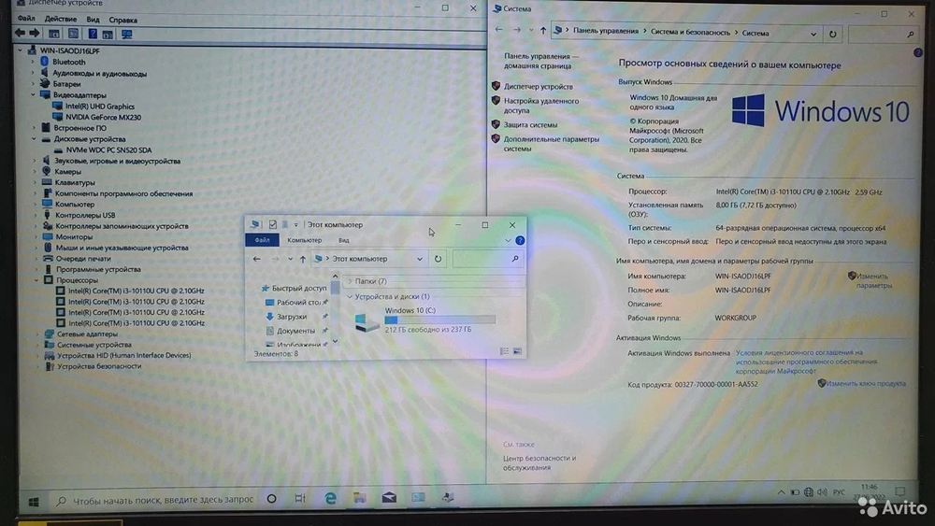Screen dimensions: 935x526
Task: Expand the Сетевые адаптеры node
Action: 37,334
